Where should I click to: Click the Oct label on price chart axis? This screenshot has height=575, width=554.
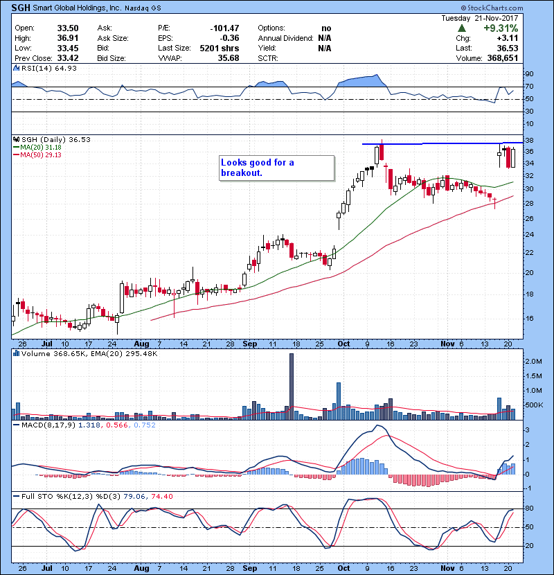pos(343,344)
